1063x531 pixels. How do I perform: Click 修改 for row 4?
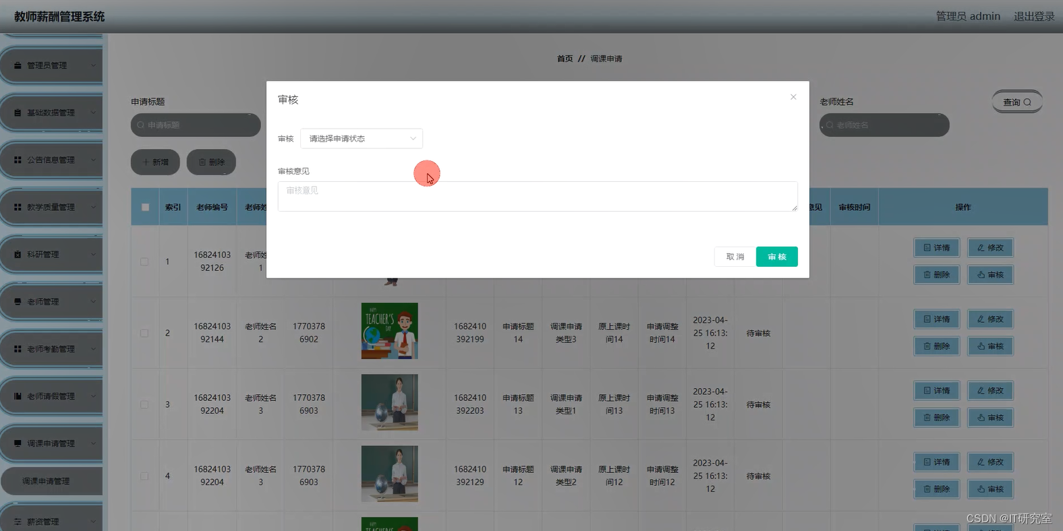990,462
